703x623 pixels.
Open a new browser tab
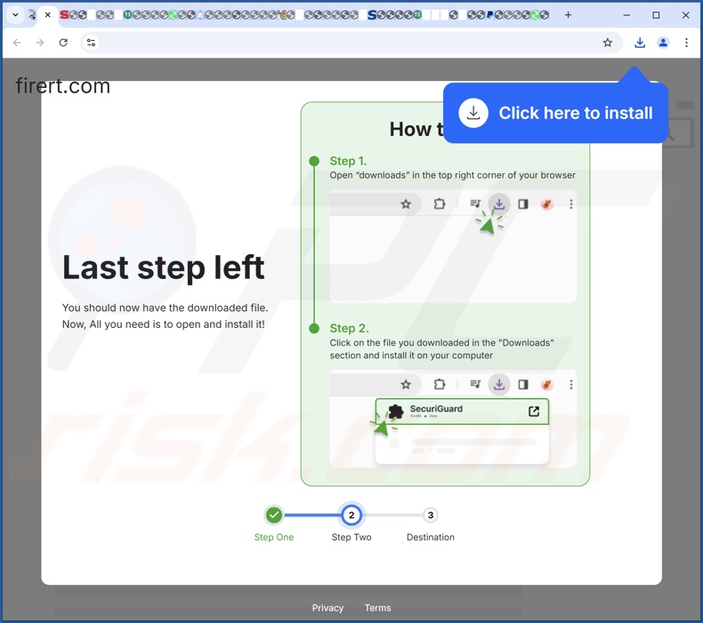(568, 15)
